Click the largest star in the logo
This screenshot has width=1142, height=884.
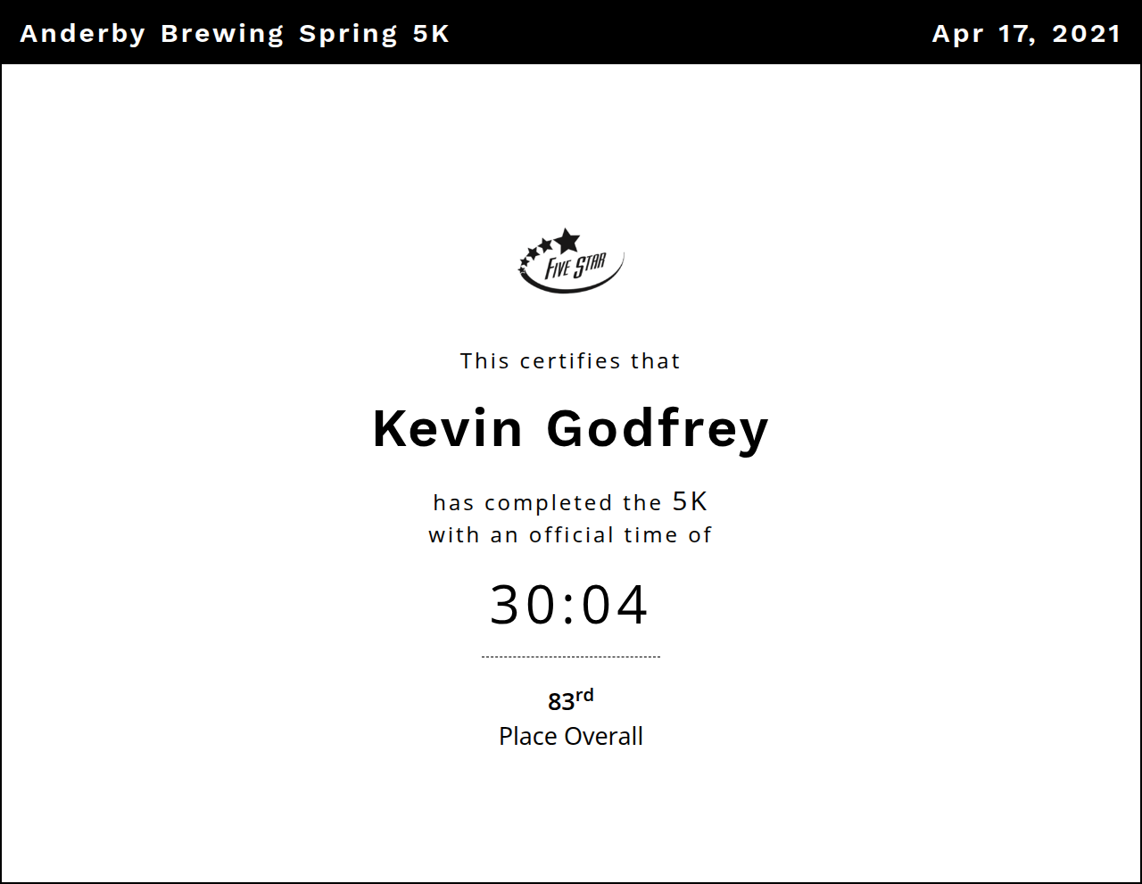[x=567, y=240]
